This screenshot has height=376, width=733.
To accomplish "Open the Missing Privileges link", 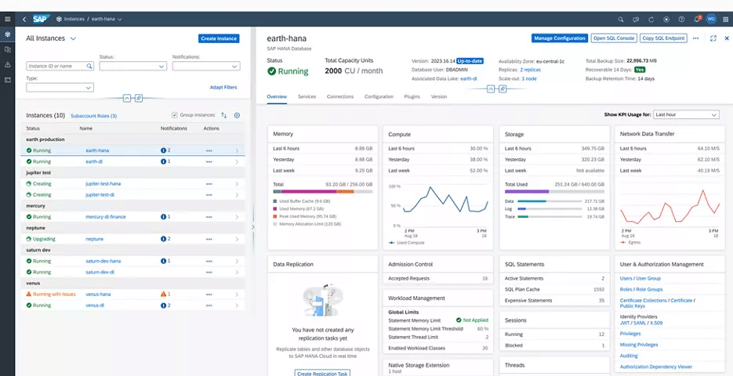I will [x=639, y=345].
